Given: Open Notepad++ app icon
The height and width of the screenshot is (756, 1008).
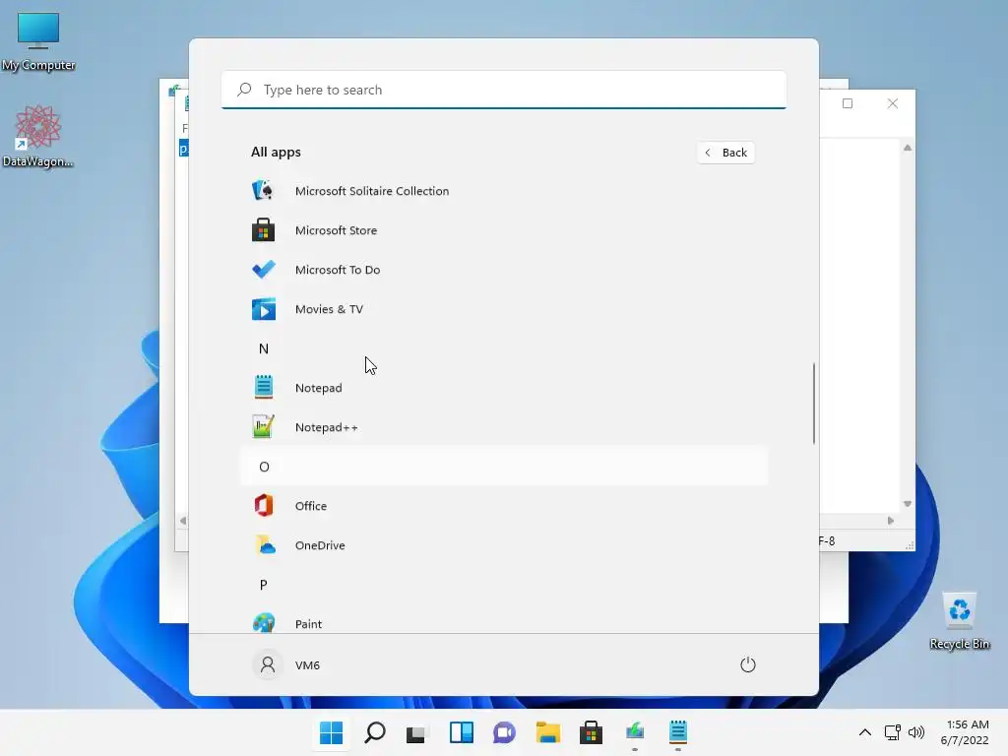Looking at the screenshot, I should pyautogui.click(x=263, y=427).
